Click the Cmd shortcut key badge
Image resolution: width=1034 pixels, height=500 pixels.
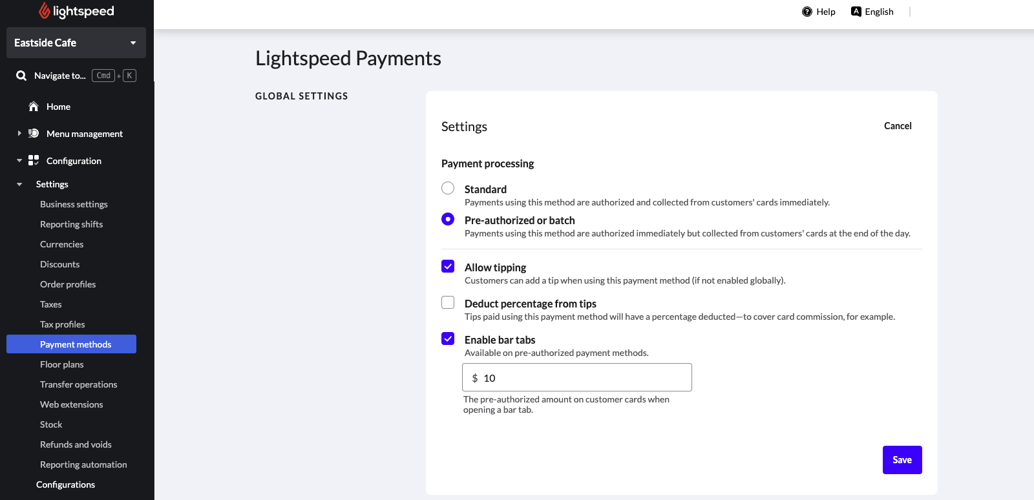click(x=103, y=76)
